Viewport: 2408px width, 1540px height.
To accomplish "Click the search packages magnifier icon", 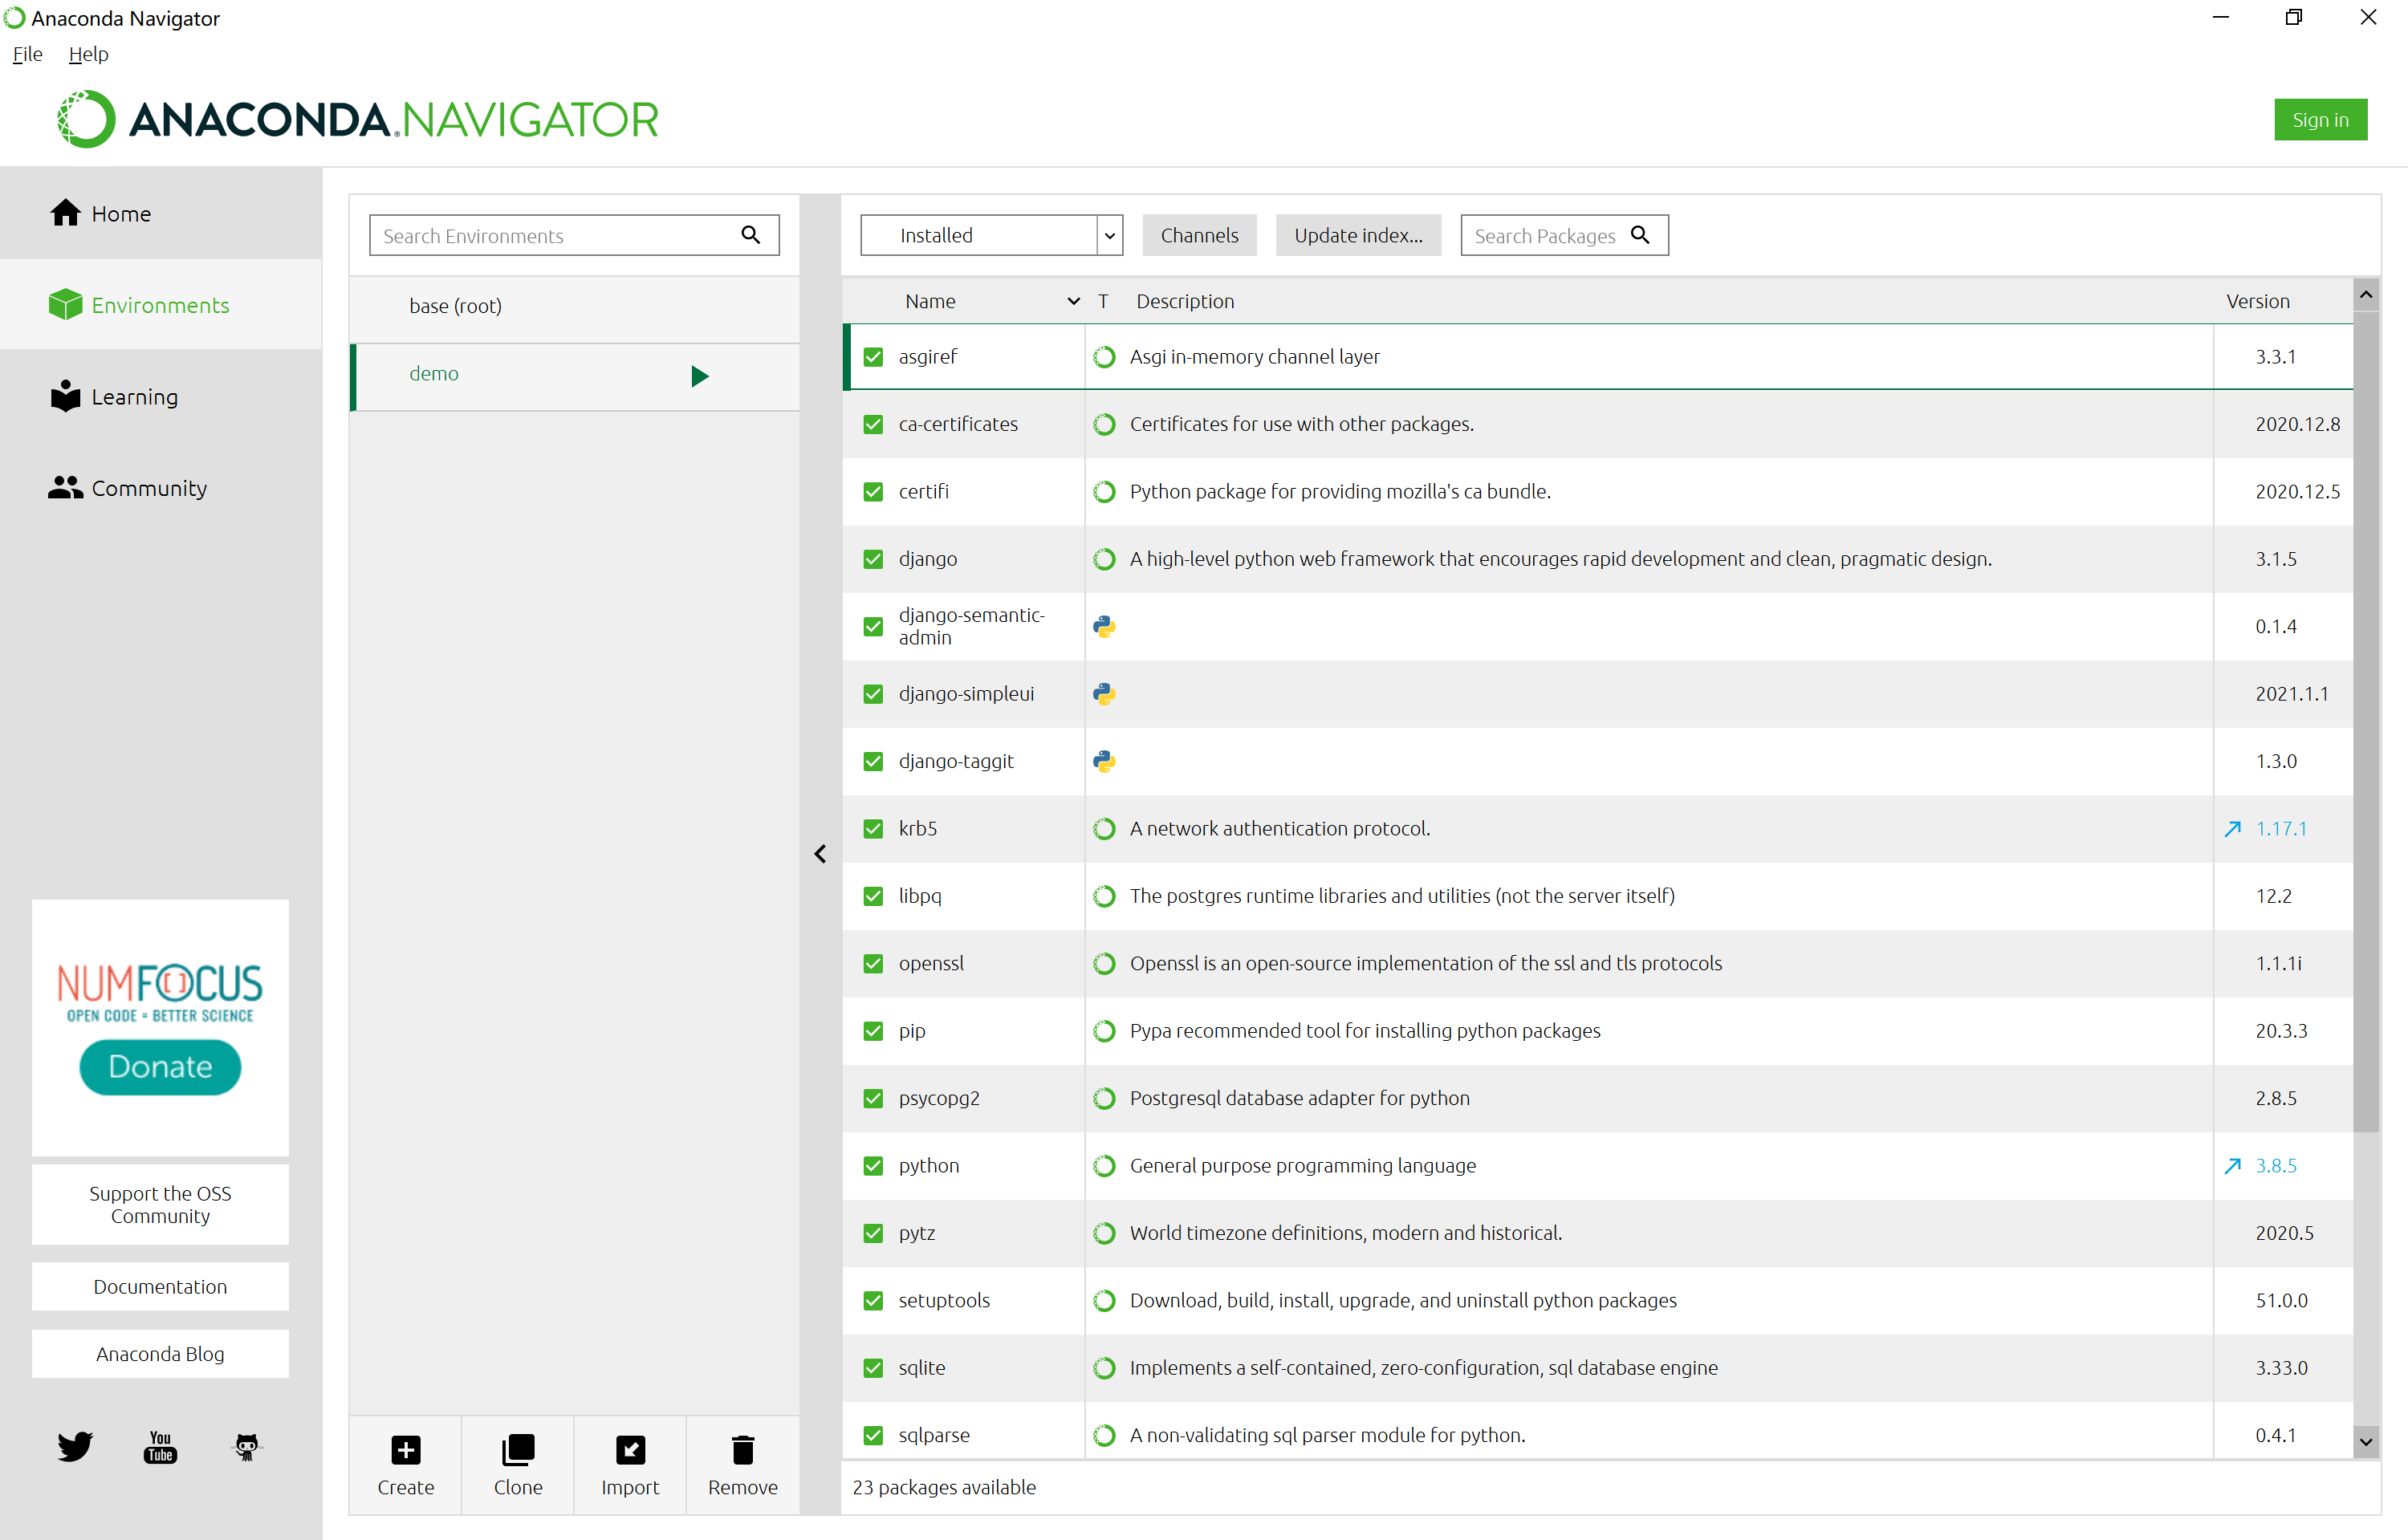I will [1640, 235].
